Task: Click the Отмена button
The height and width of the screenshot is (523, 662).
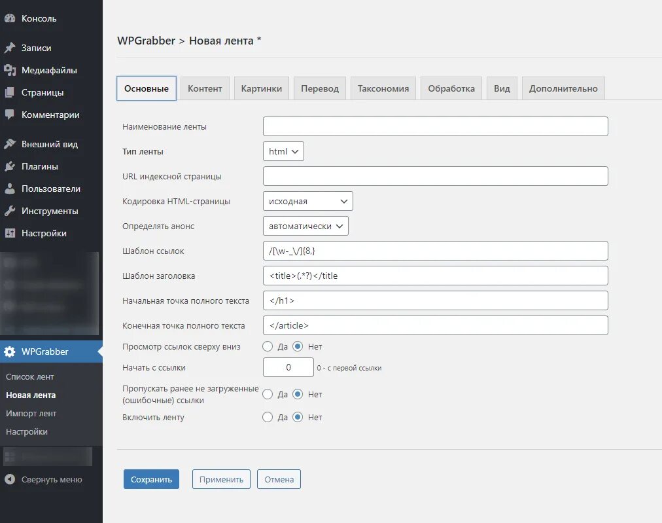Action: point(279,479)
